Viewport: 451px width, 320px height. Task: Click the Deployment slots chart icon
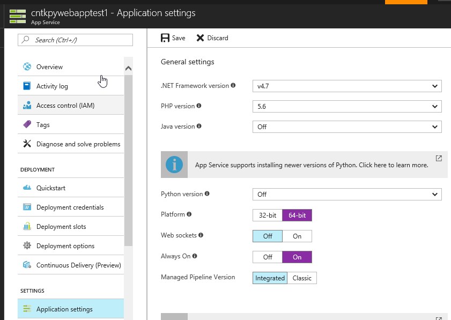pyautogui.click(x=27, y=226)
